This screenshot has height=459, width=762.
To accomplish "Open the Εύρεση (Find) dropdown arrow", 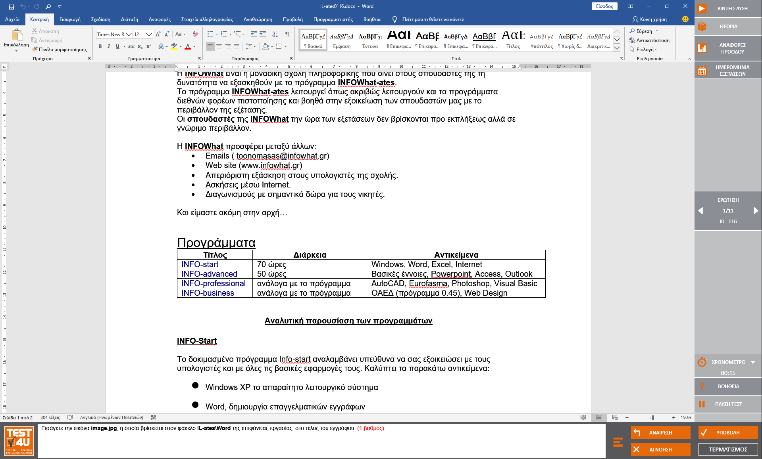I will [x=657, y=31].
